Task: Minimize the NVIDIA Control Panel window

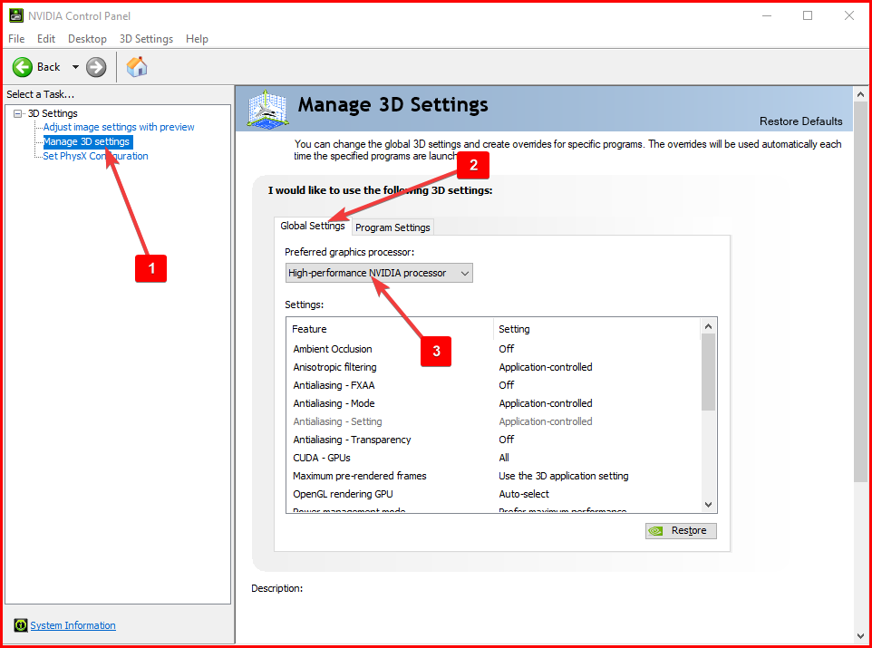Action: click(766, 15)
